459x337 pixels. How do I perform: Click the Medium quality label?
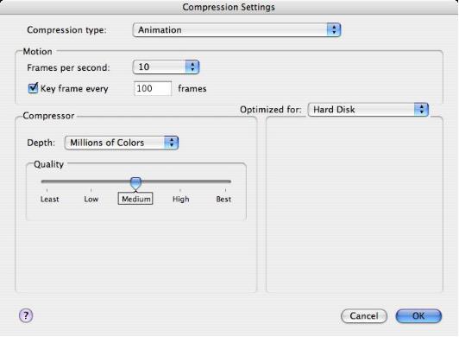coord(135,199)
